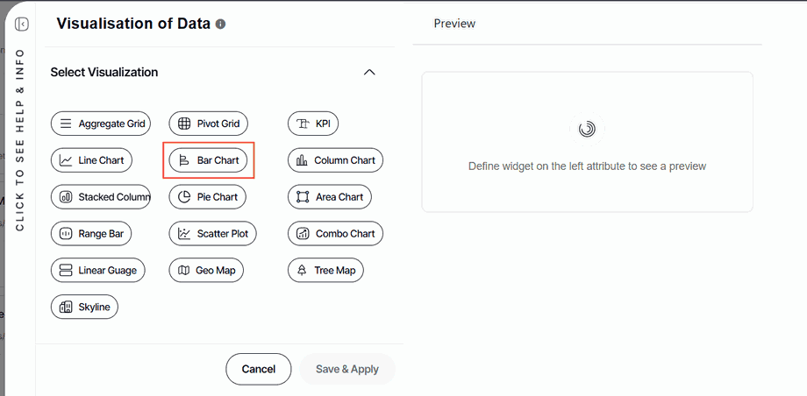Viewport: 807px width, 396px height.
Task: Select the Linear Guage option
Action: point(97,271)
